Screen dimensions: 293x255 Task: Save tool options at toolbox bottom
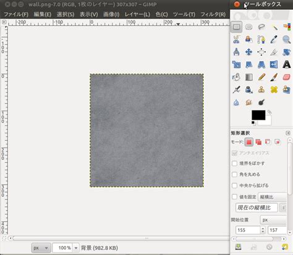238,247
